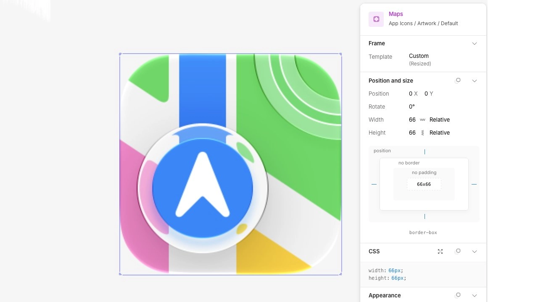Click the top position marker in box model

click(425, 152)
